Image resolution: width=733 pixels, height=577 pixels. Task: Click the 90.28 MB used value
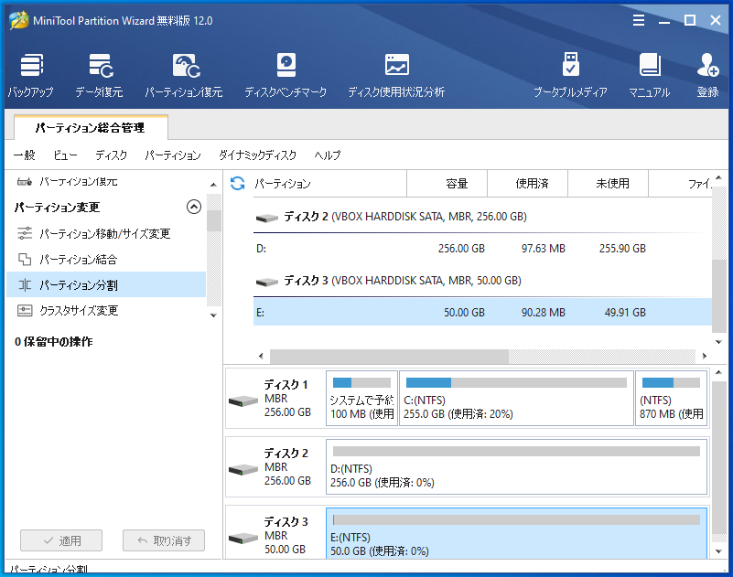coord(544,313)
